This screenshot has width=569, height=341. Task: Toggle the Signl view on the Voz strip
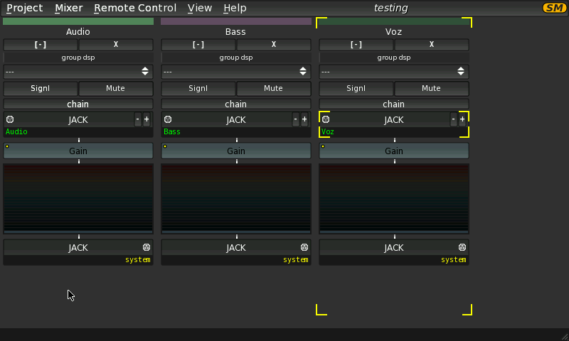pyautogui.click(x=356, y=88)
